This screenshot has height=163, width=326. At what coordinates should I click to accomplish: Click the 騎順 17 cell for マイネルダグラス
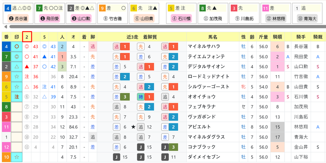click(277, 137)
